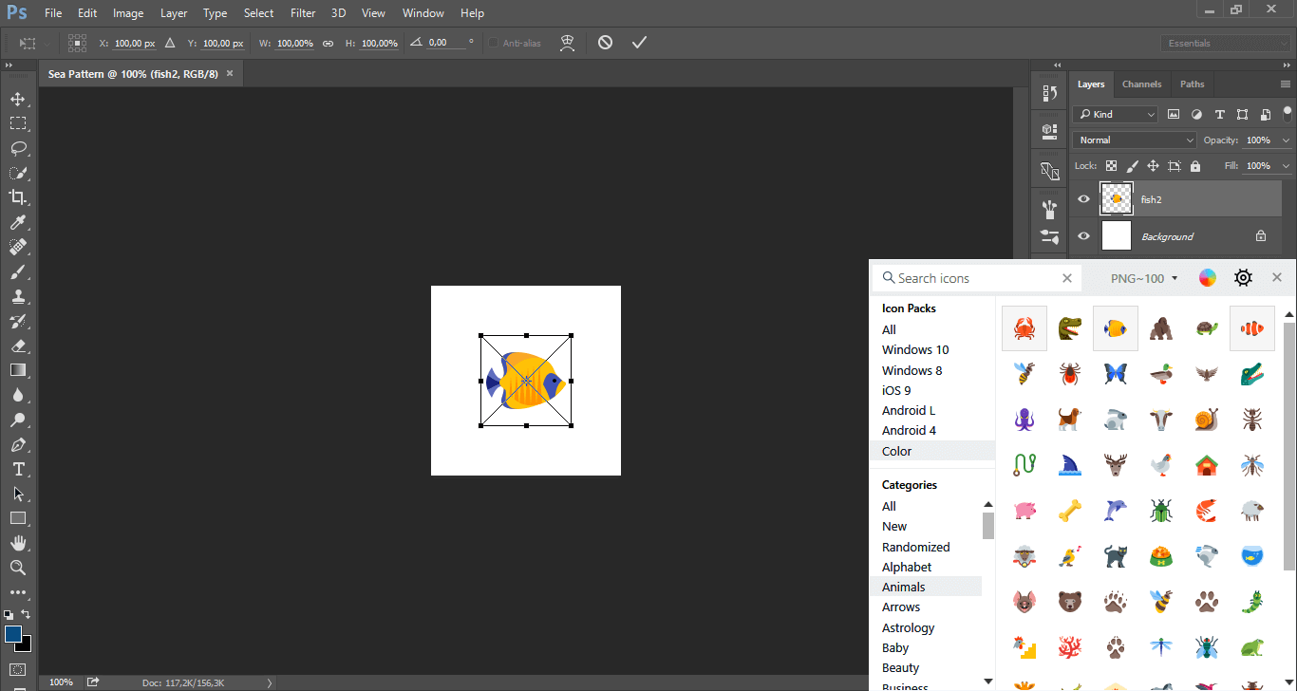Hide the fish2 layer

coord(1082,198)
